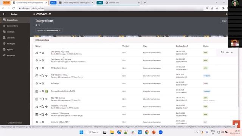Open File Explorer from the taskbar
Image resolution: width=242 pixels, height=136 pixels.
[x=112, y=132]
